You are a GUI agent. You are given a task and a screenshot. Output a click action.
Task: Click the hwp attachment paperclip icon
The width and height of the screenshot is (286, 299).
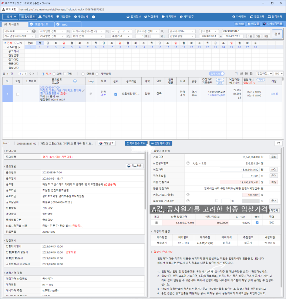pos(91,93)
